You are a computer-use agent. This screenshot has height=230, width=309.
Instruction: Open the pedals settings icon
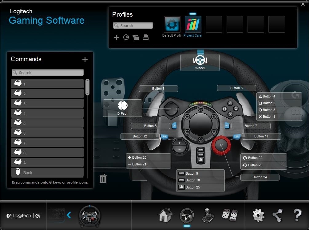click(229, 215)
